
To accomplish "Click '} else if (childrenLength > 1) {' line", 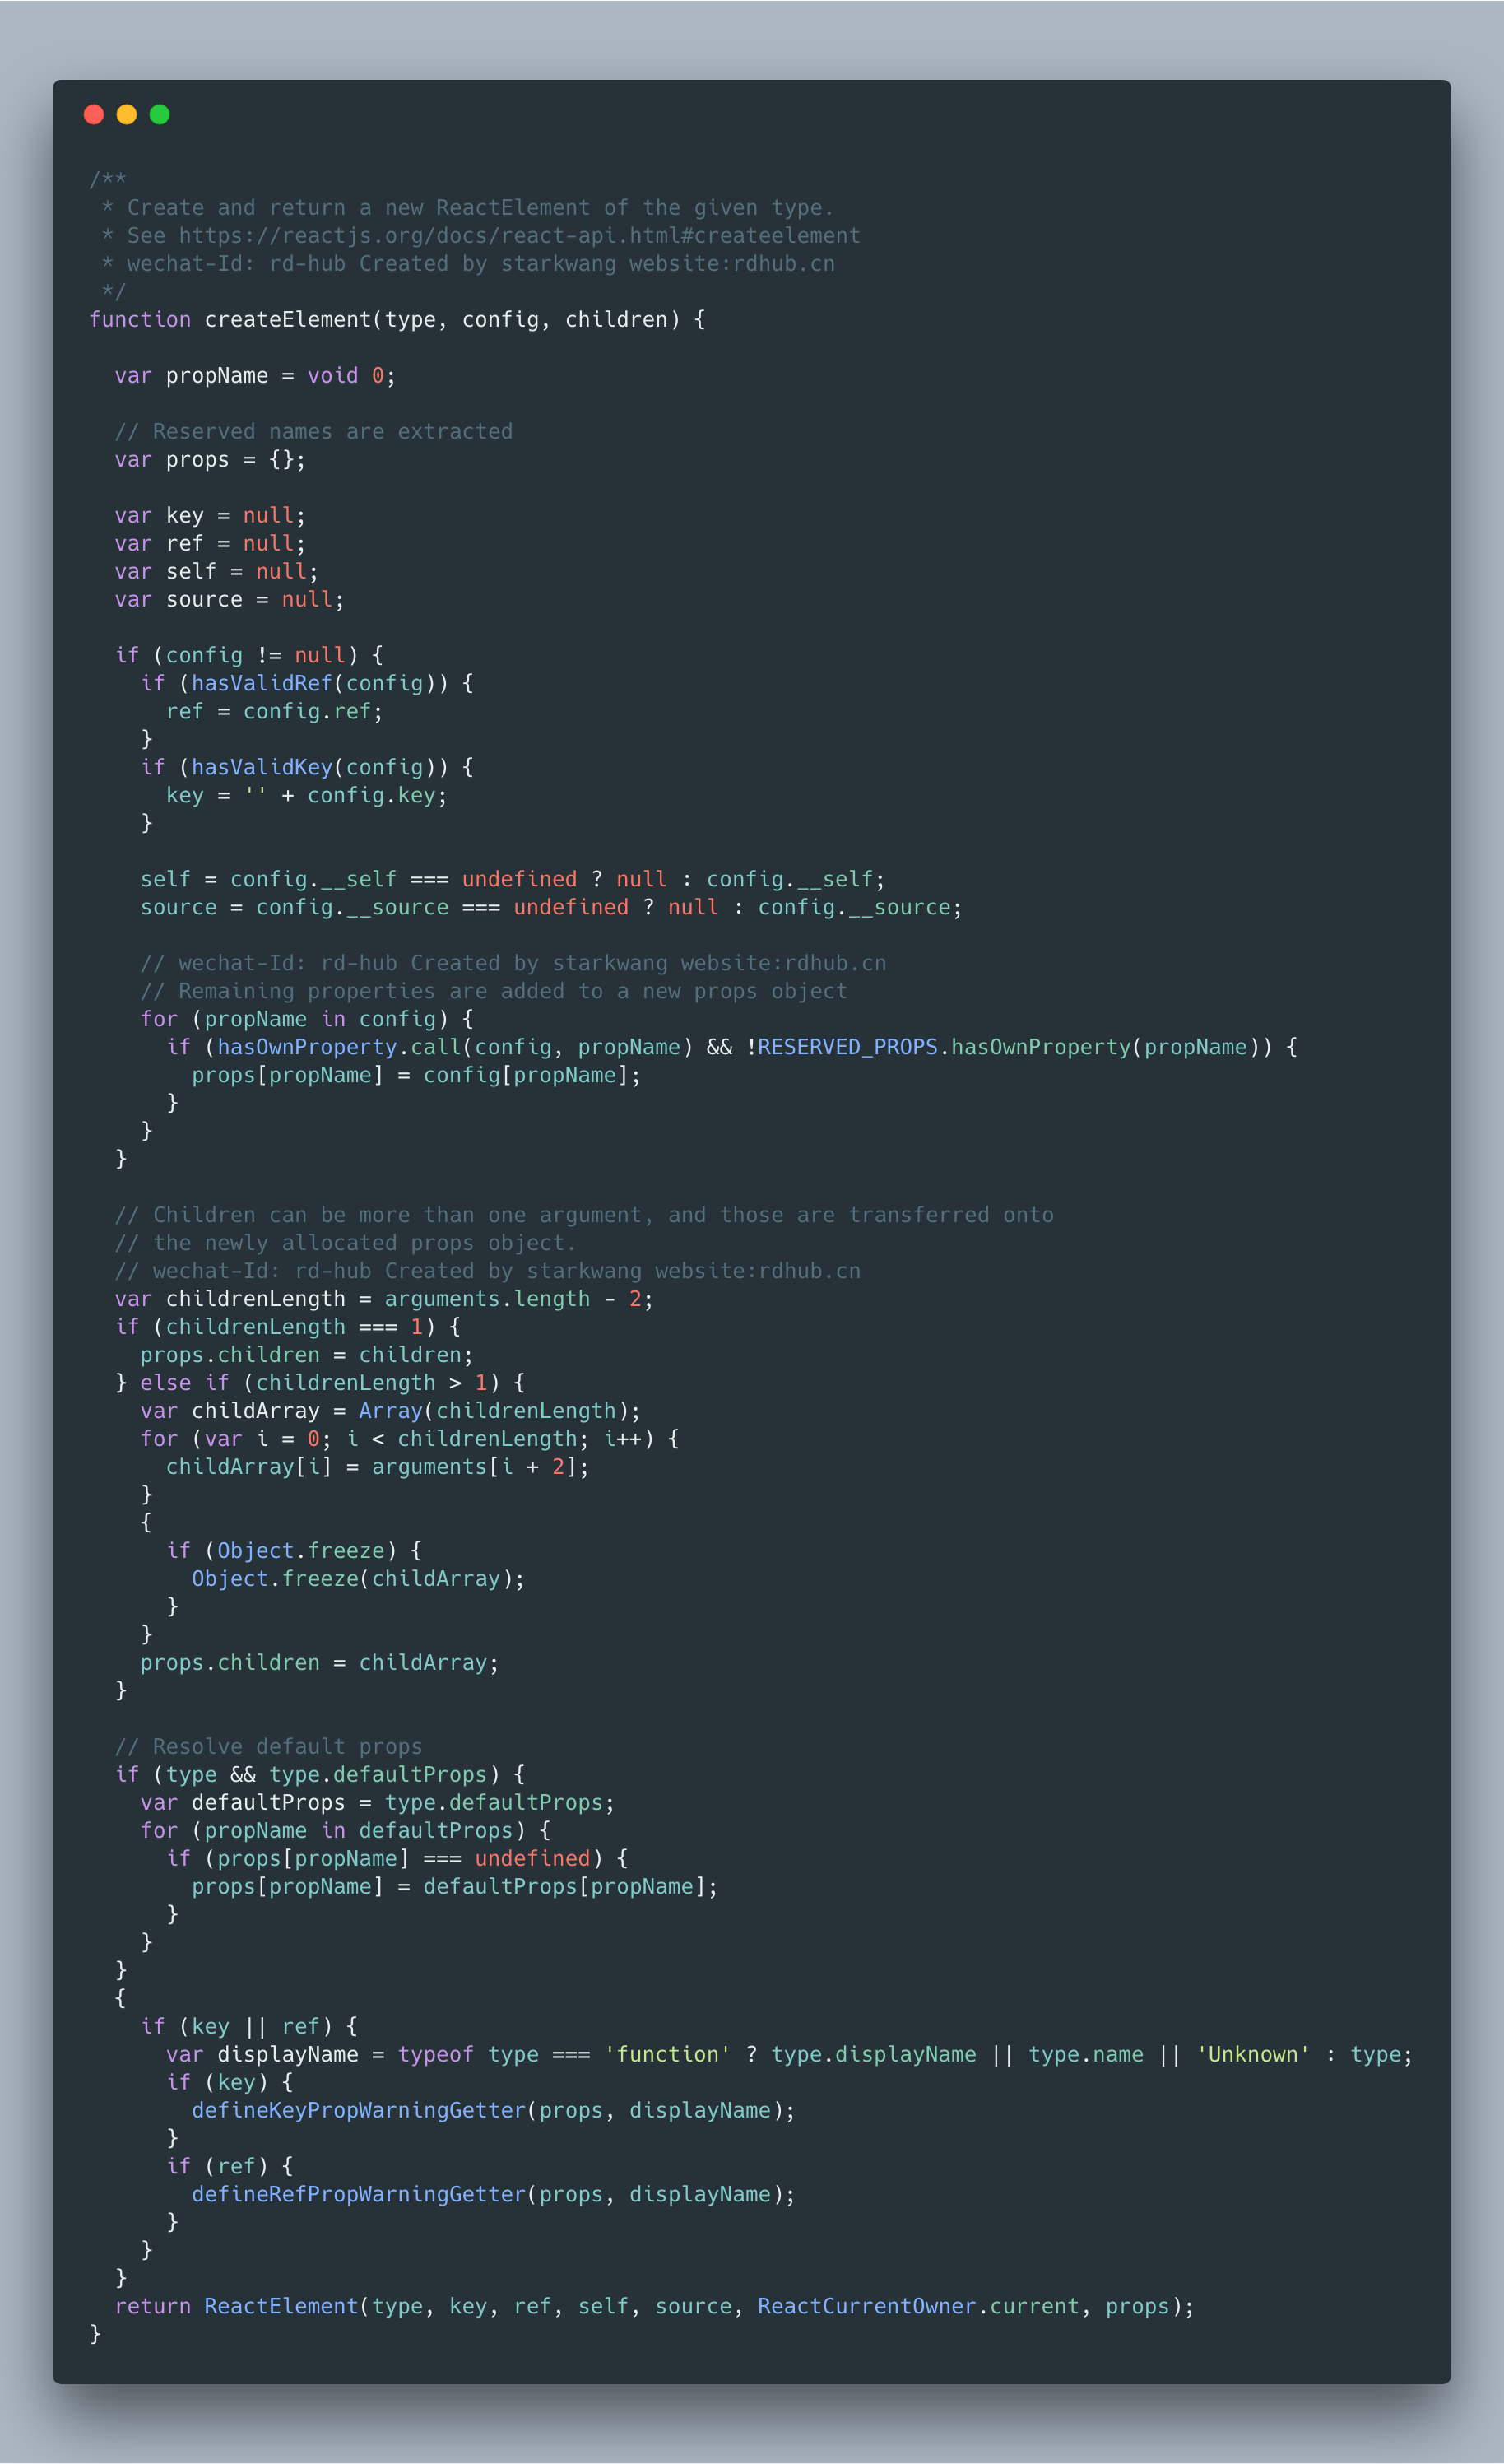I will tap(320, 1384).
